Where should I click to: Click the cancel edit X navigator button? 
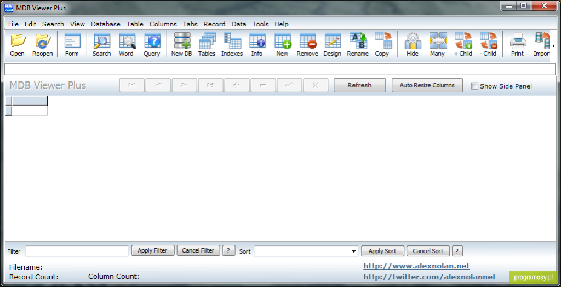coord(316,85)
